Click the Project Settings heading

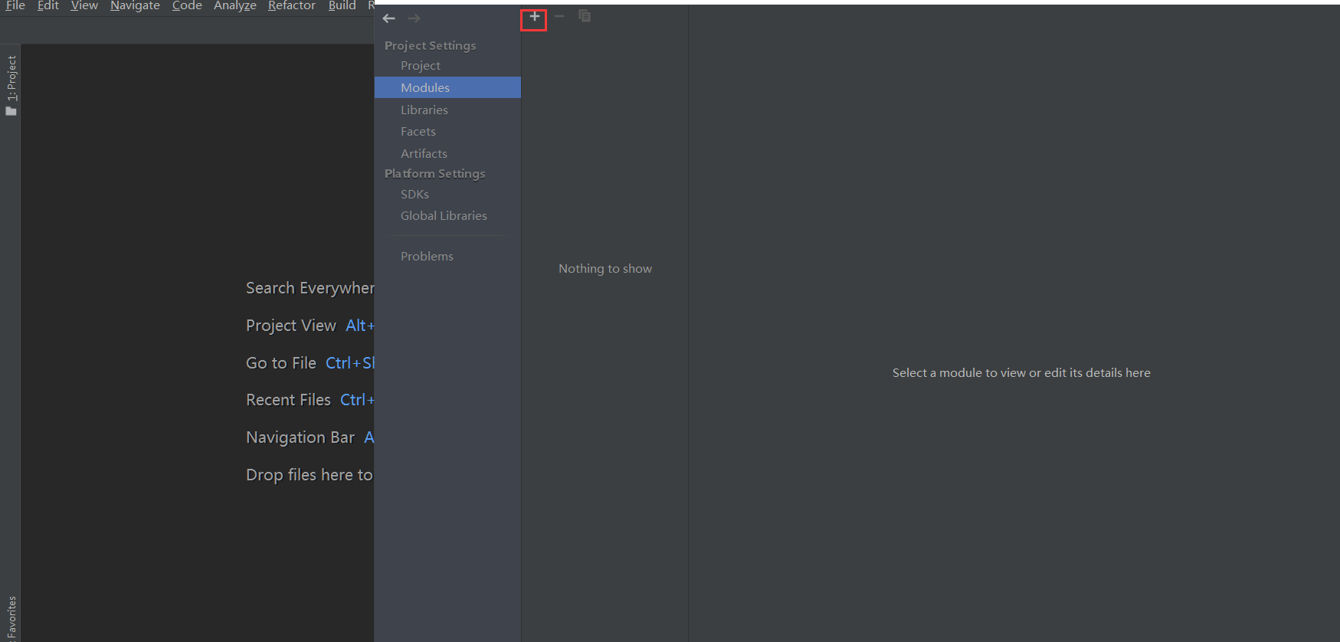click(x=431, y=46)
